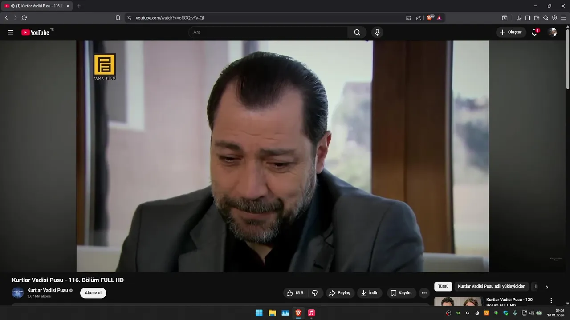The image size is (570, 320).
Task: Select the Kurtlar Vadisi Pusu browser tab
Action: pos(37,6)
